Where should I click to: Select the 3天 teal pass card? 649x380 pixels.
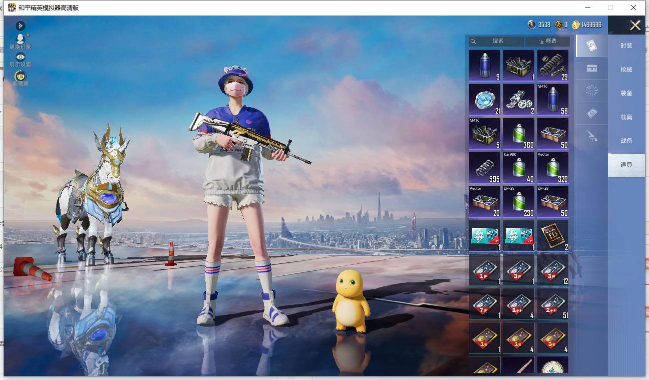click(485, 235)
